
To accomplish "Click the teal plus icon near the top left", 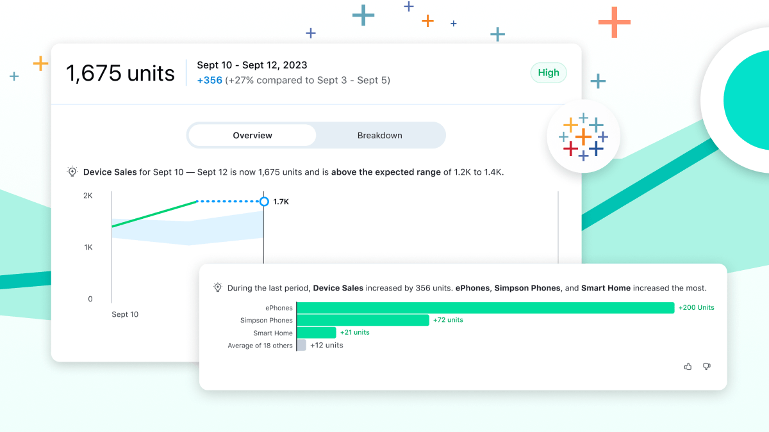I will pos(13,76).
